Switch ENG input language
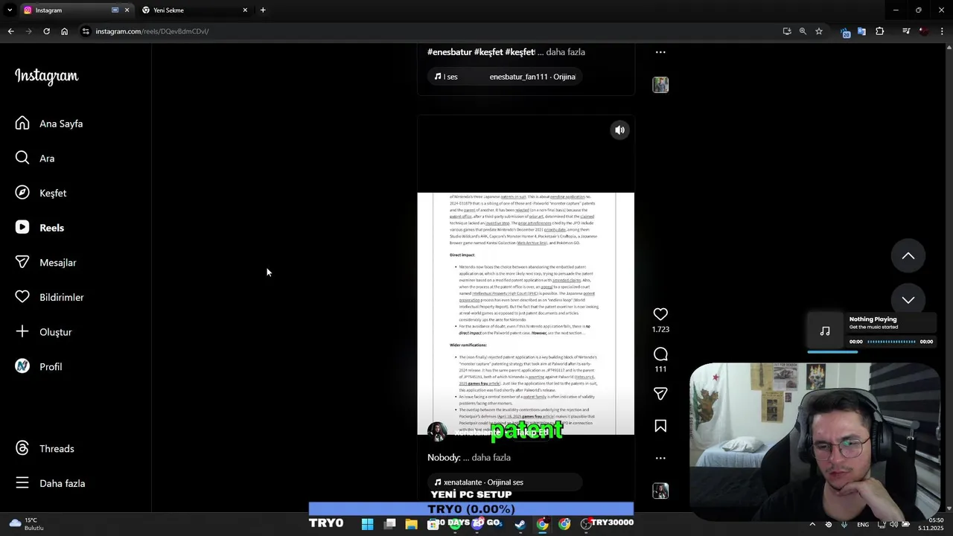This screenshot has height=536, width=953. click(863, 524)
